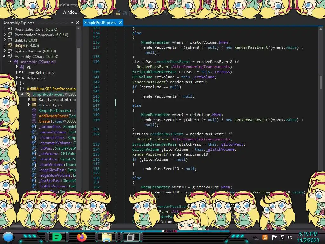Click the Open file toolbar icon
The image size is (325, 244).
118,13
